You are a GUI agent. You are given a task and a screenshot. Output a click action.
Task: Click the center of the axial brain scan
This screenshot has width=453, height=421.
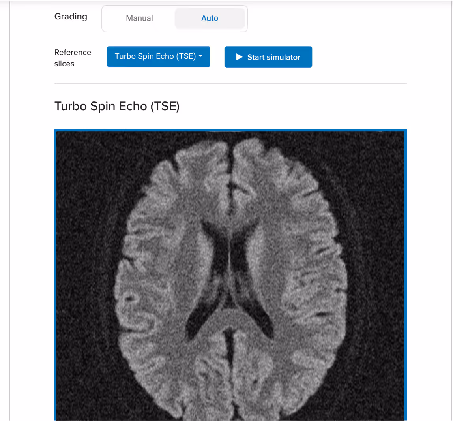230,276
